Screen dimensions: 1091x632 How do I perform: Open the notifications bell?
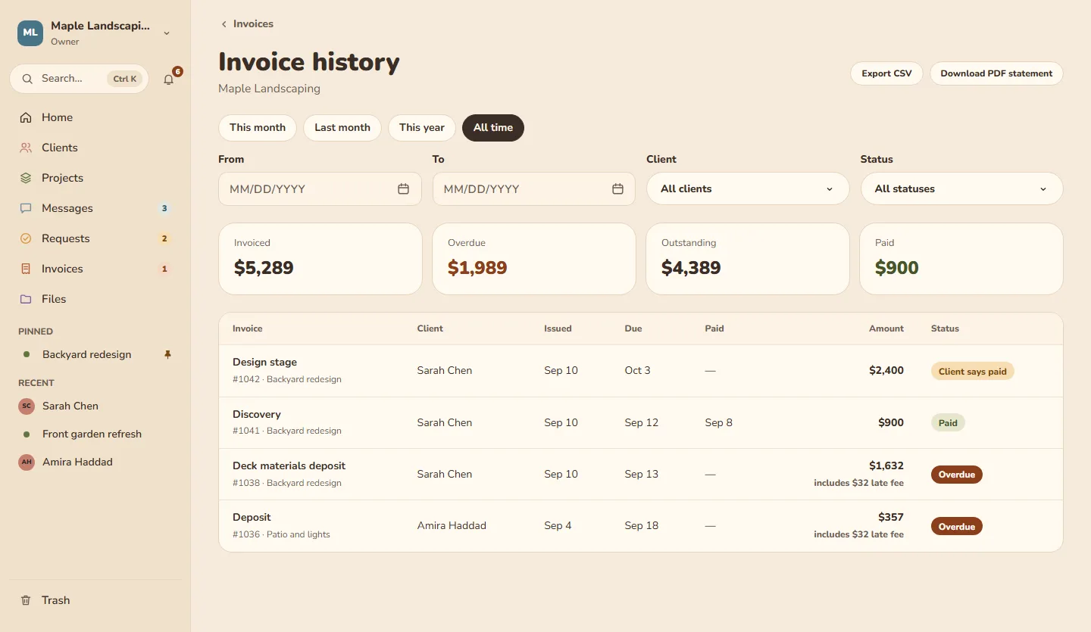tap(168, 79)
